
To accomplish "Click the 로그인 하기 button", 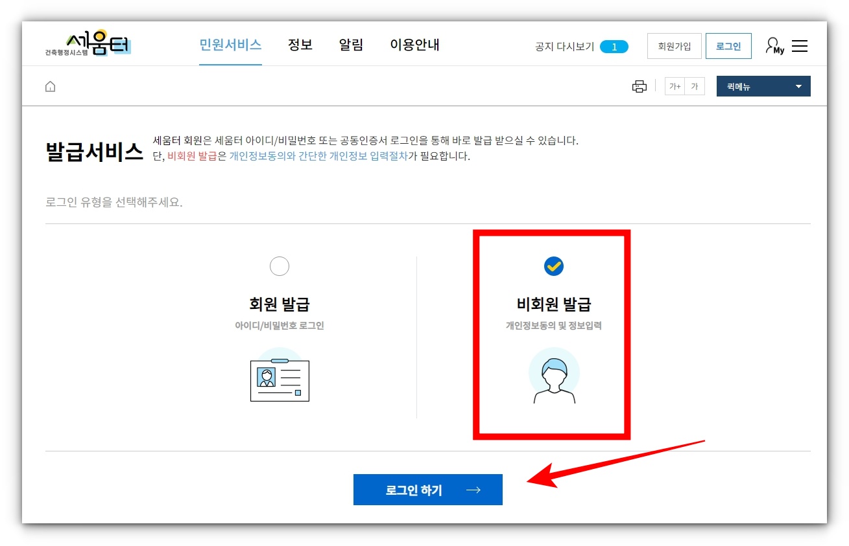I will (427, 490).
